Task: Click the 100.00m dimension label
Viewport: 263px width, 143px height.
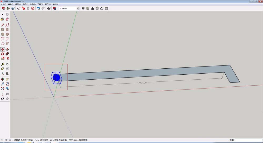Action: tap(142, 82)
